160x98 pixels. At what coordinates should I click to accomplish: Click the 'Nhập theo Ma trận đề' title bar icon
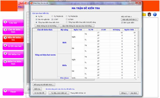(x=31, y=3)
